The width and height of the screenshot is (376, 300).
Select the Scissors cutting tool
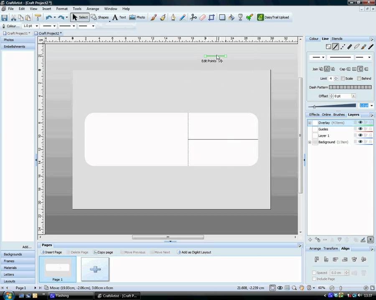(x=193, y=17)
